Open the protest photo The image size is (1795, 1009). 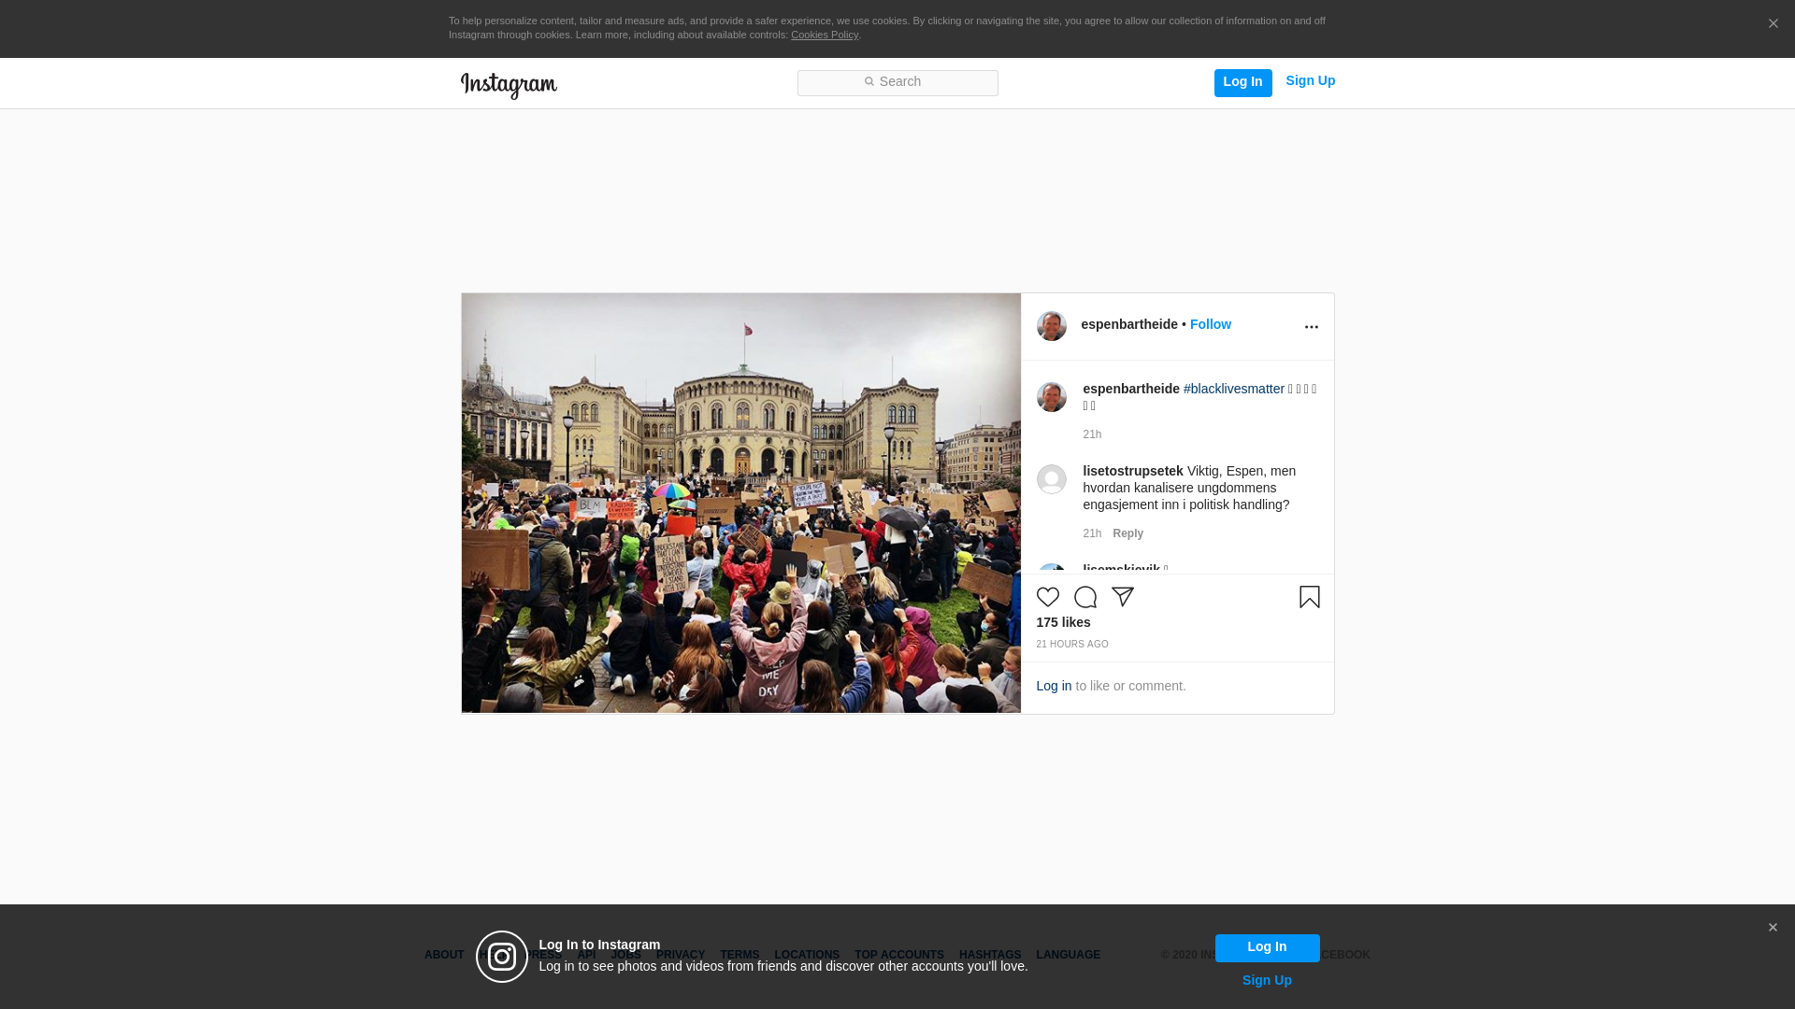pos(740,504)
